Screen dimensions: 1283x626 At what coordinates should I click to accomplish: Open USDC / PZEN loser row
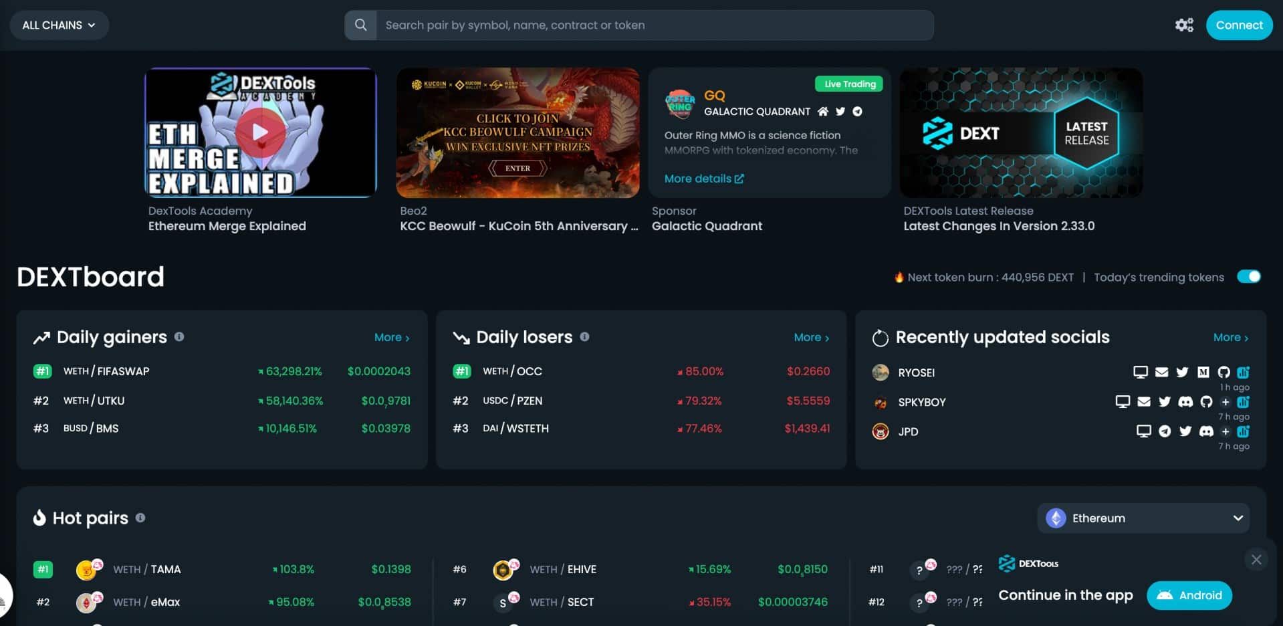pos(641,401)
